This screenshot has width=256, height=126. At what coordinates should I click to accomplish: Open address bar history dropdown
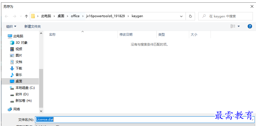coord(181,16)
